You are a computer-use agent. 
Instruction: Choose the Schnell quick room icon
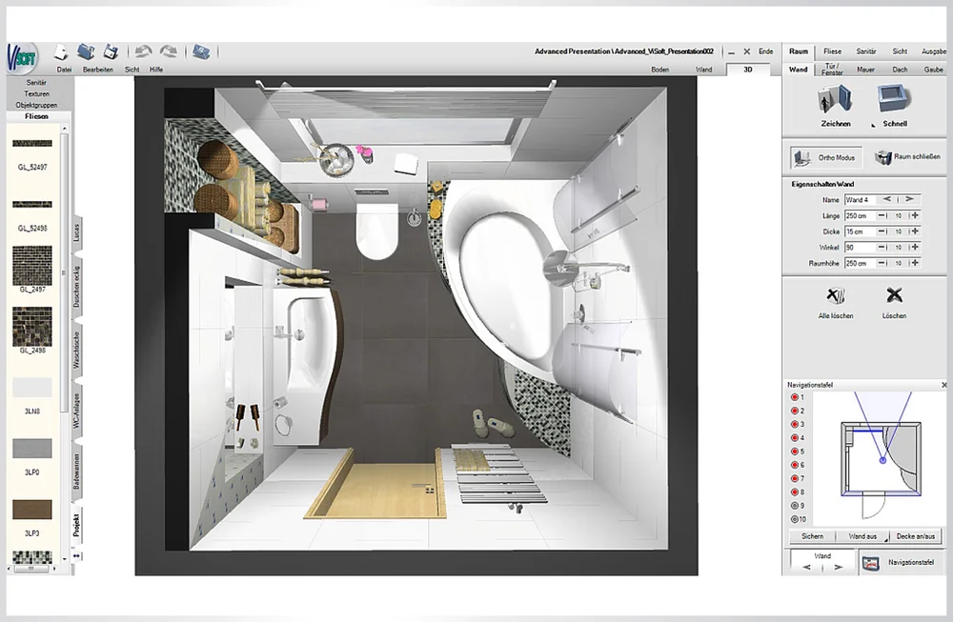coord(894,99)
